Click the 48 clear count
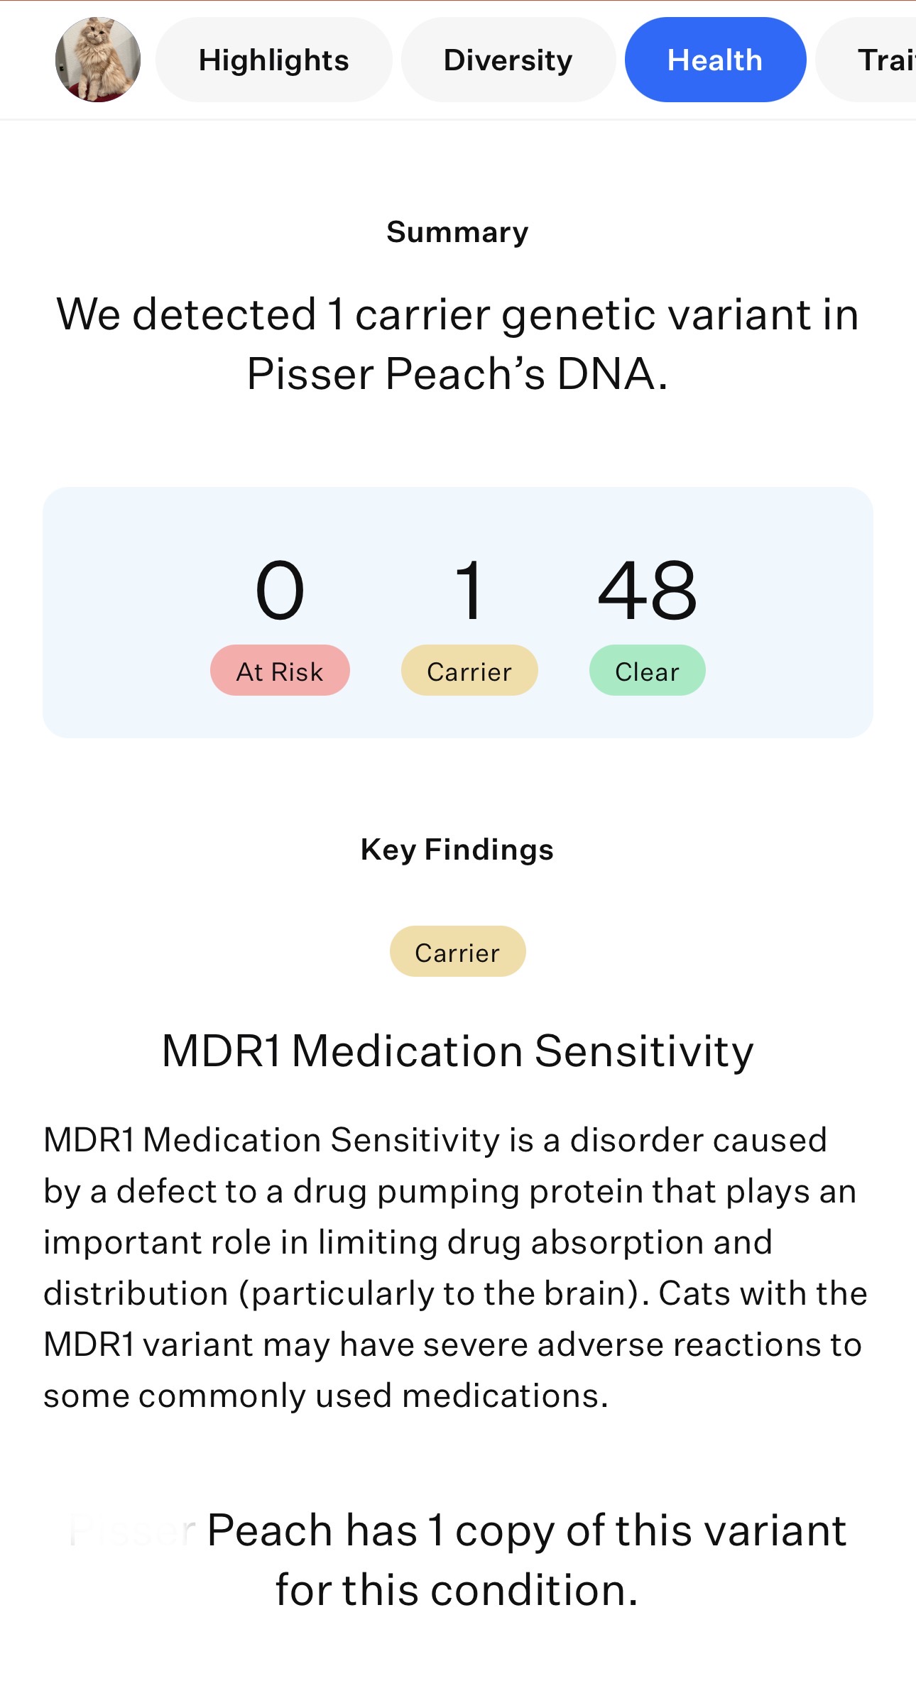 click(647, 591)
